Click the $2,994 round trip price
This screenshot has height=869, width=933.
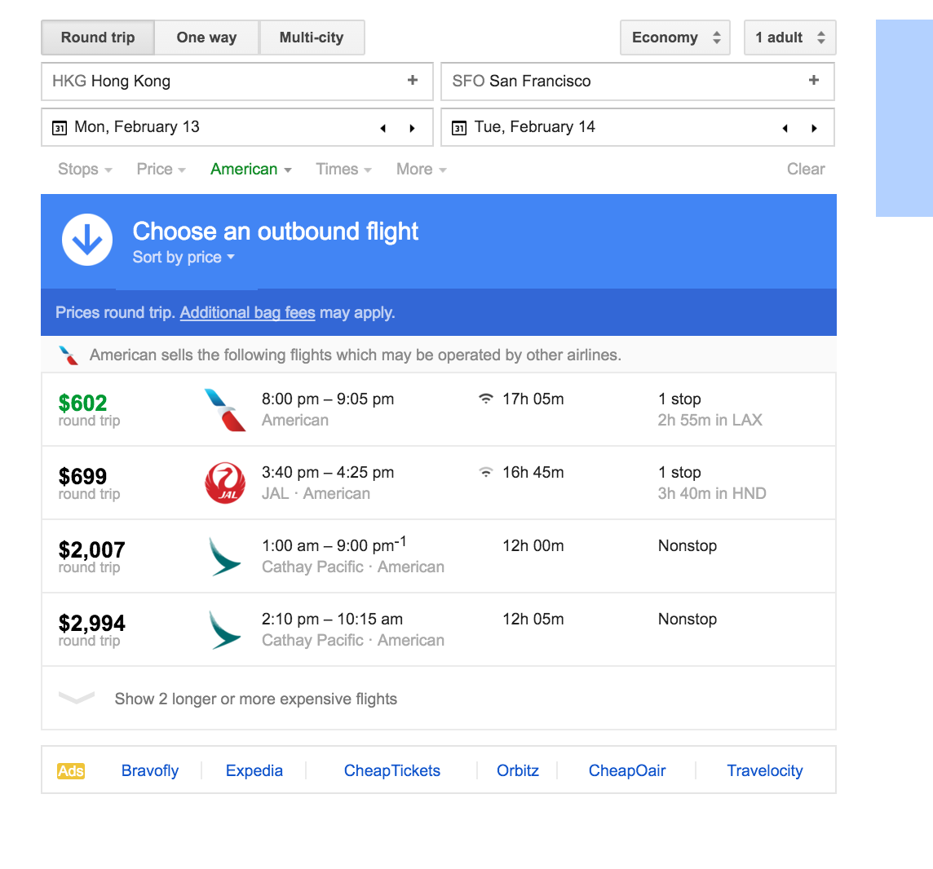(x=91, y=624)
